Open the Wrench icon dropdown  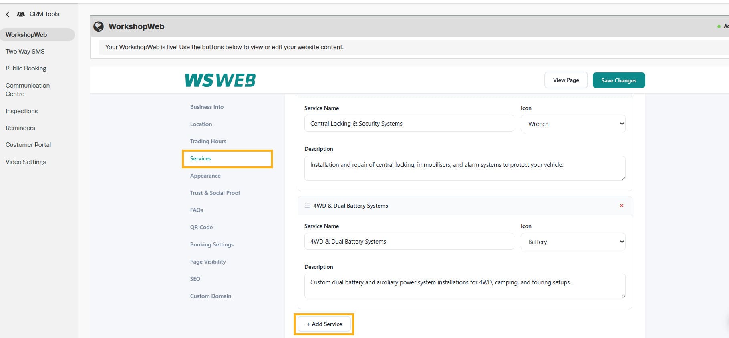point(573,124)
